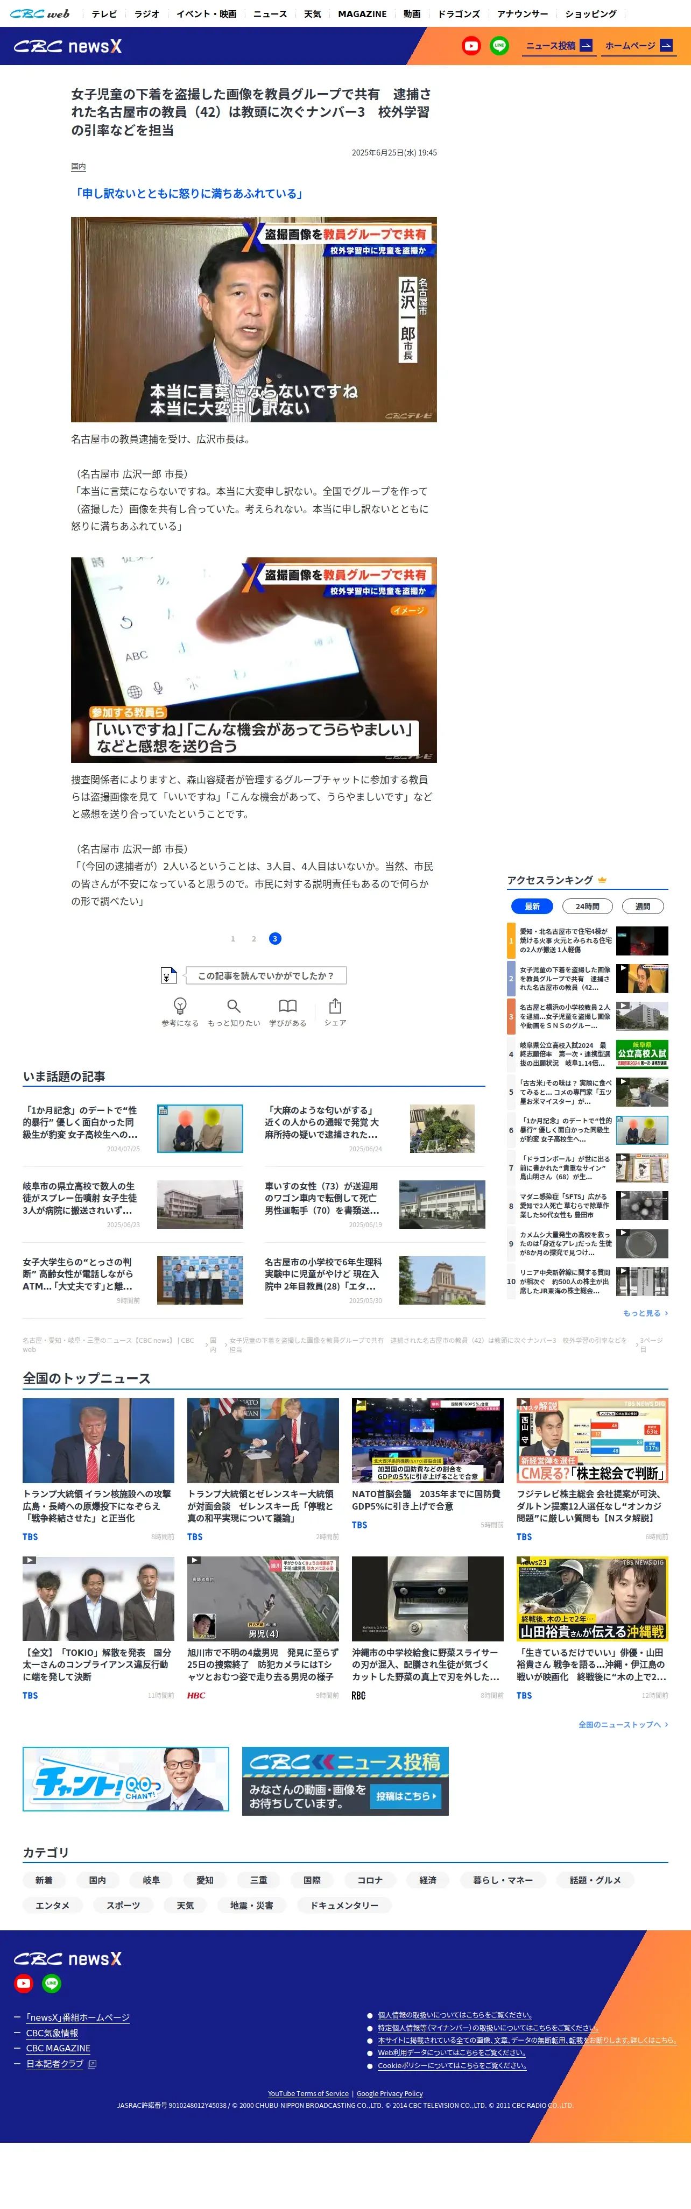Open the 女子大学生らの"とっさの判断" trending article
Viewport: 691px width, 2209px height.
click(133, 1279)
